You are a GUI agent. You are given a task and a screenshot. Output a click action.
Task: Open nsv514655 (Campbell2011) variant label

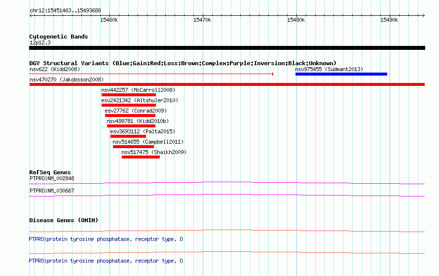(148, 142)
